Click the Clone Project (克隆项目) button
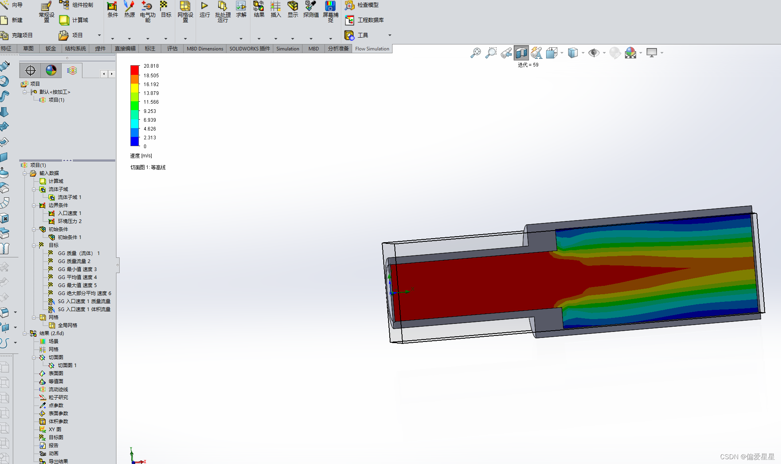Screen dimensions: 781x464 (x=22, y=35)
